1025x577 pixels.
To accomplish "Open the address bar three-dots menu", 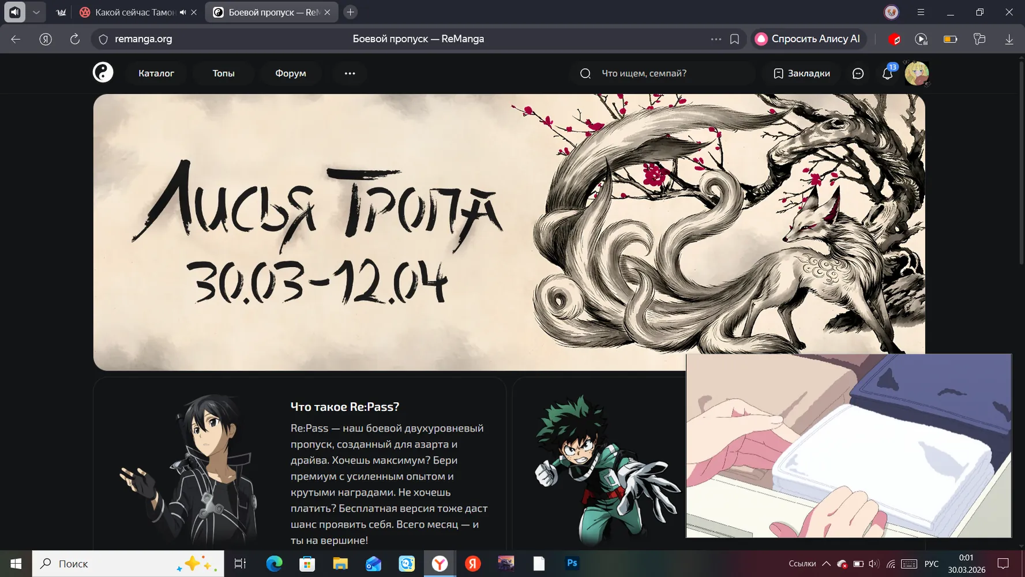I will pos(716,39).
